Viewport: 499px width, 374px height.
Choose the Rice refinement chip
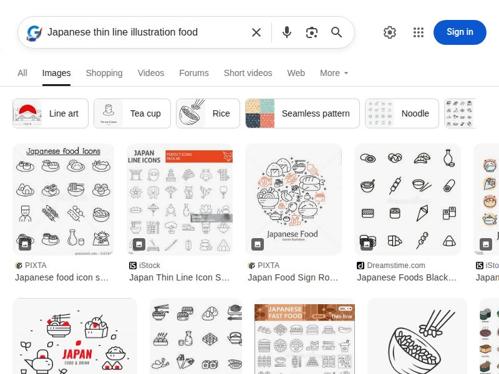tap(208, 113)
